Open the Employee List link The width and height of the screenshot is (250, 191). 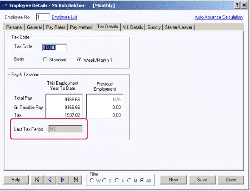tap(65, 17)
